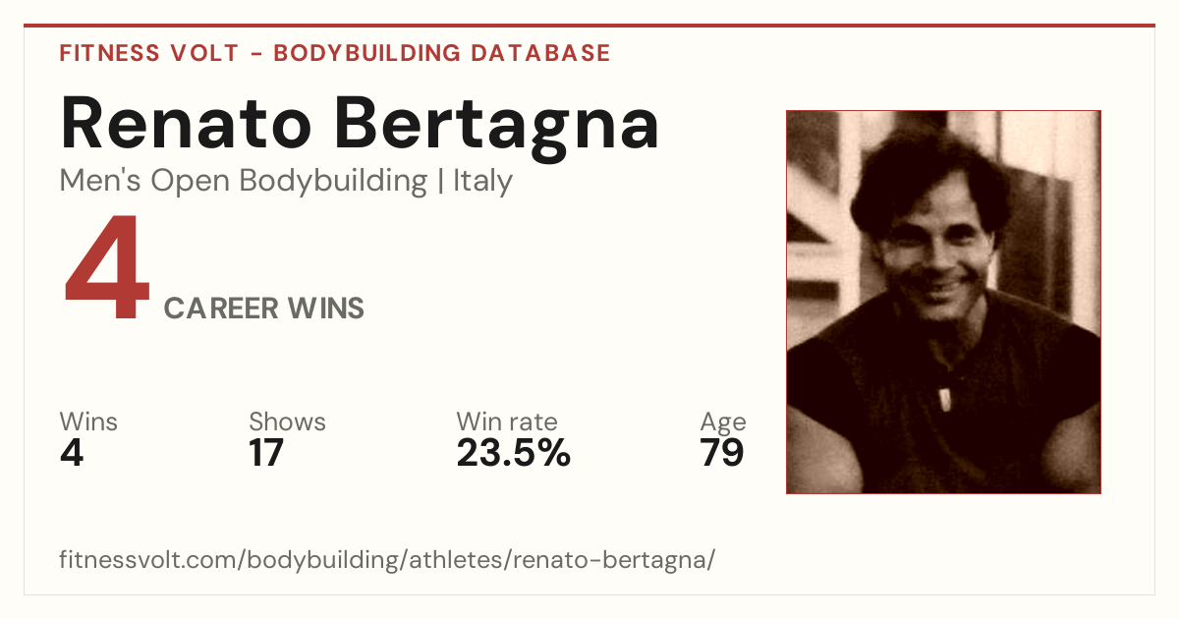Click the Age value 79

point(722,453)
